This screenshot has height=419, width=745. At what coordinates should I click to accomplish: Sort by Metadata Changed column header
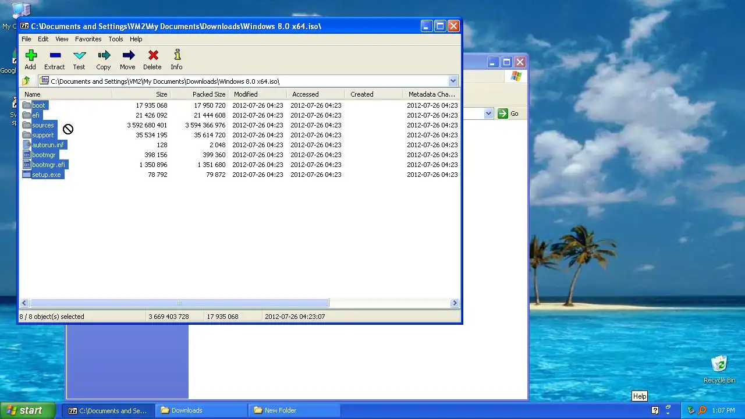[x=431, y=94]
